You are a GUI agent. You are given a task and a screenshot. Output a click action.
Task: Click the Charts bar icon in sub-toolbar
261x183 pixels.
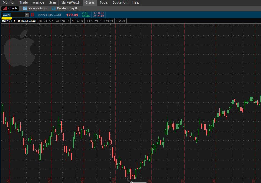[x=5, y=8]
